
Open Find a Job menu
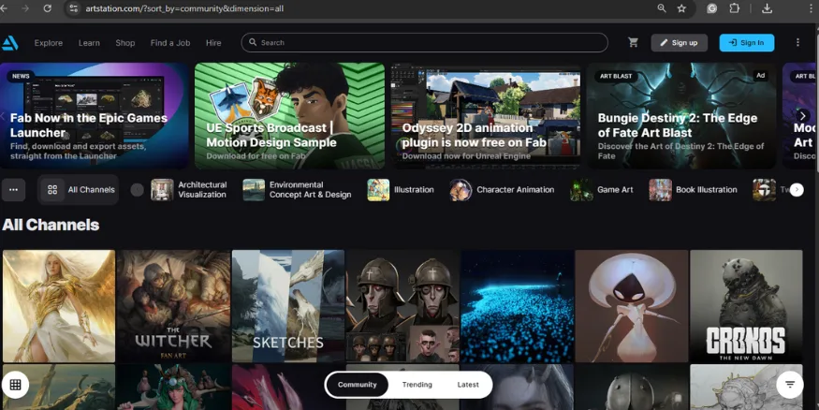pos(170,43)
